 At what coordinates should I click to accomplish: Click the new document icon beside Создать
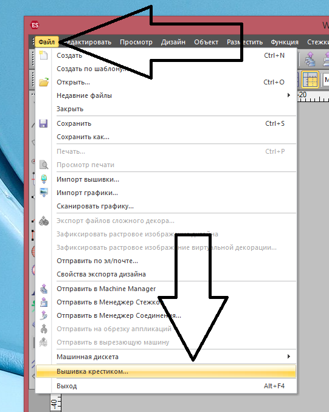coord(43,55)
